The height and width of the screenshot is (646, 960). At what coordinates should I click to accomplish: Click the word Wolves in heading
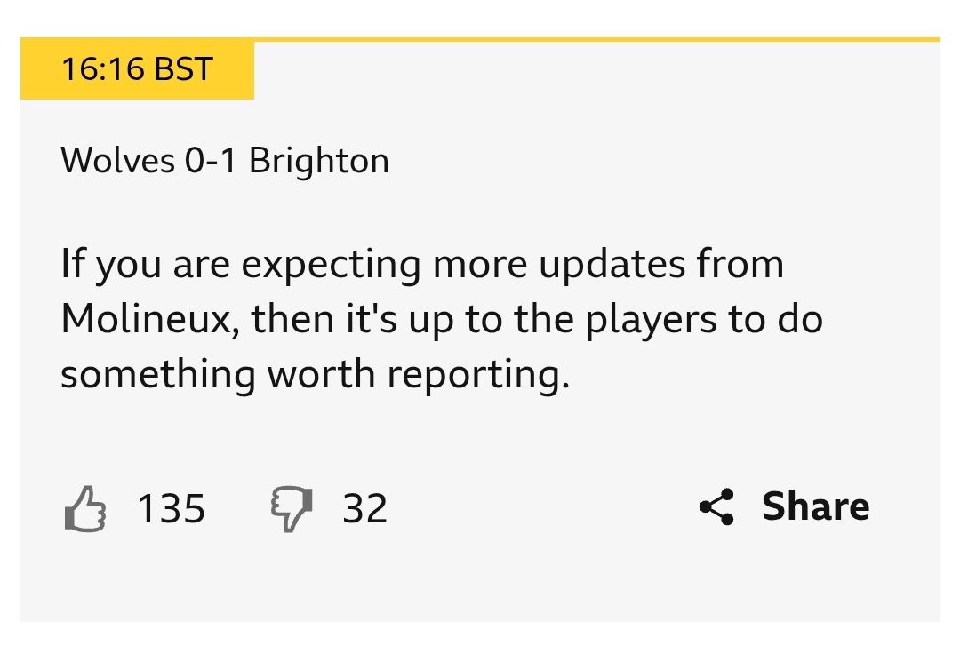(117, 161)
